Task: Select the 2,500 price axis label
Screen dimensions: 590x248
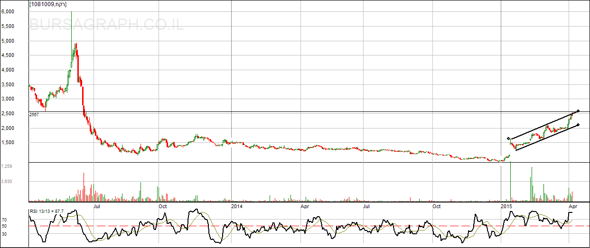Action: tap(7, 114)
